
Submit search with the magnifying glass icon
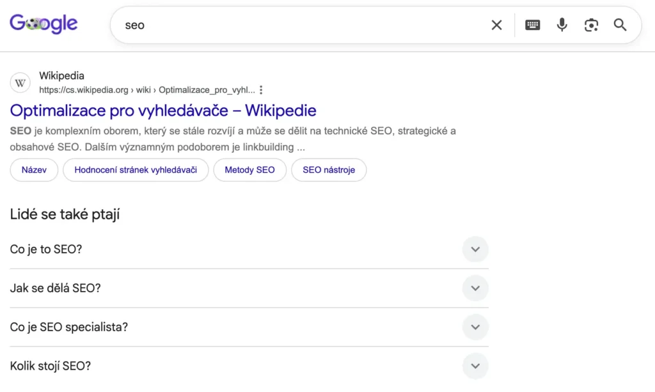[x=620, y=25]
